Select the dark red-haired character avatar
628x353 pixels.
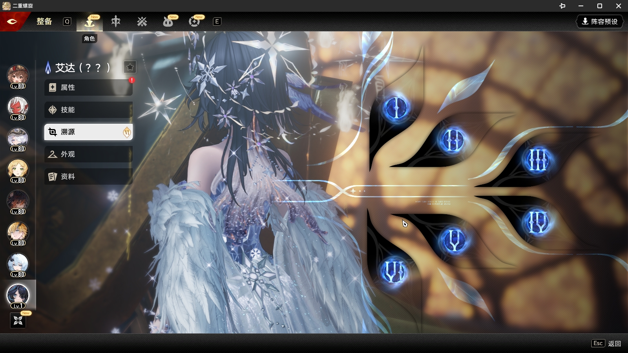coord(18,202)
